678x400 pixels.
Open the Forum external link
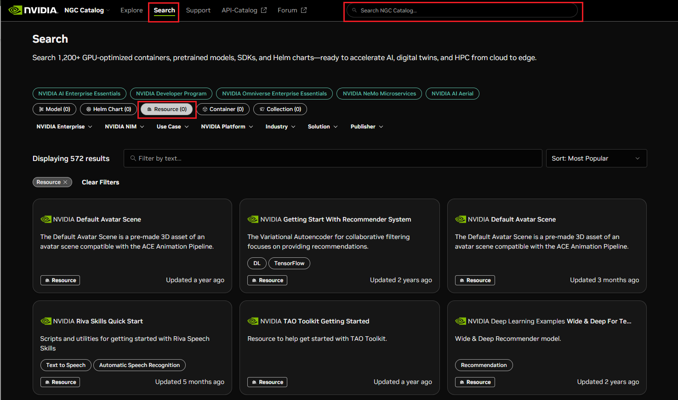(292, 10)
